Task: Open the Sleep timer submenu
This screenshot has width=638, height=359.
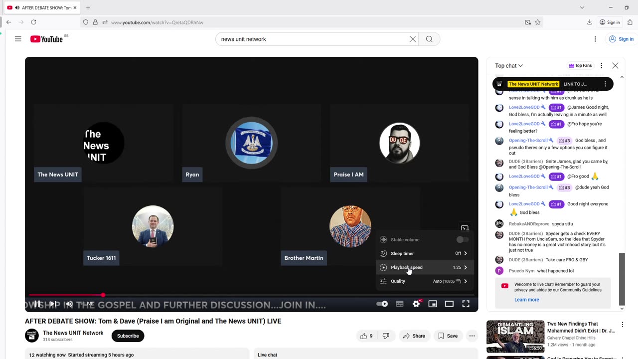Action: [424, 253]
